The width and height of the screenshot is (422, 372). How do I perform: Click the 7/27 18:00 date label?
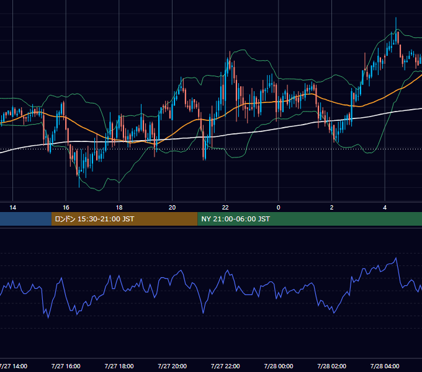[x=119, y=366]
